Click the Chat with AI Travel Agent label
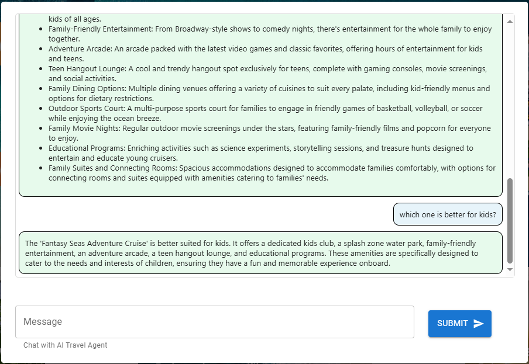Image resolution: width=529 pixels, height=364 pixels. pos(64,345)
